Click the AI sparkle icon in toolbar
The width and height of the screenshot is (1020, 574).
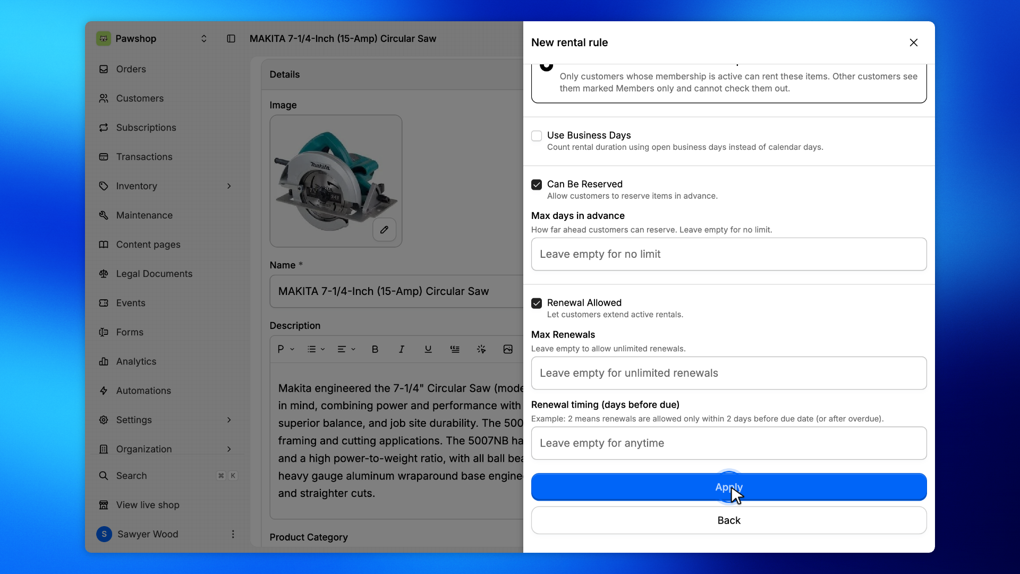click(x=481, y=349)
